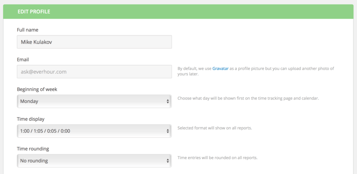
Task: Click the Full name input field
Action: (94, 42)
